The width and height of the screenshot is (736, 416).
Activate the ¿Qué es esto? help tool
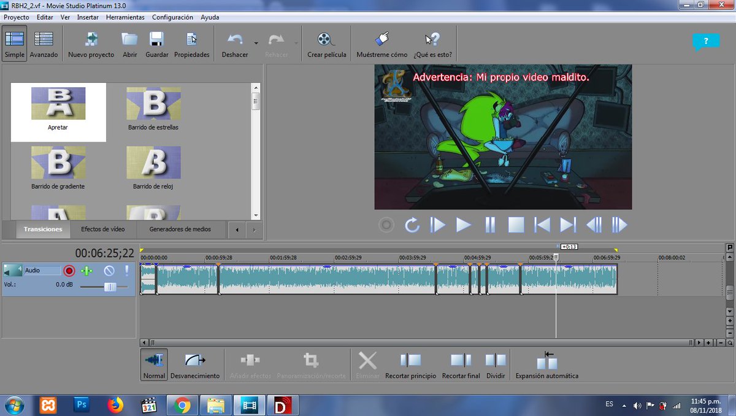432,44
